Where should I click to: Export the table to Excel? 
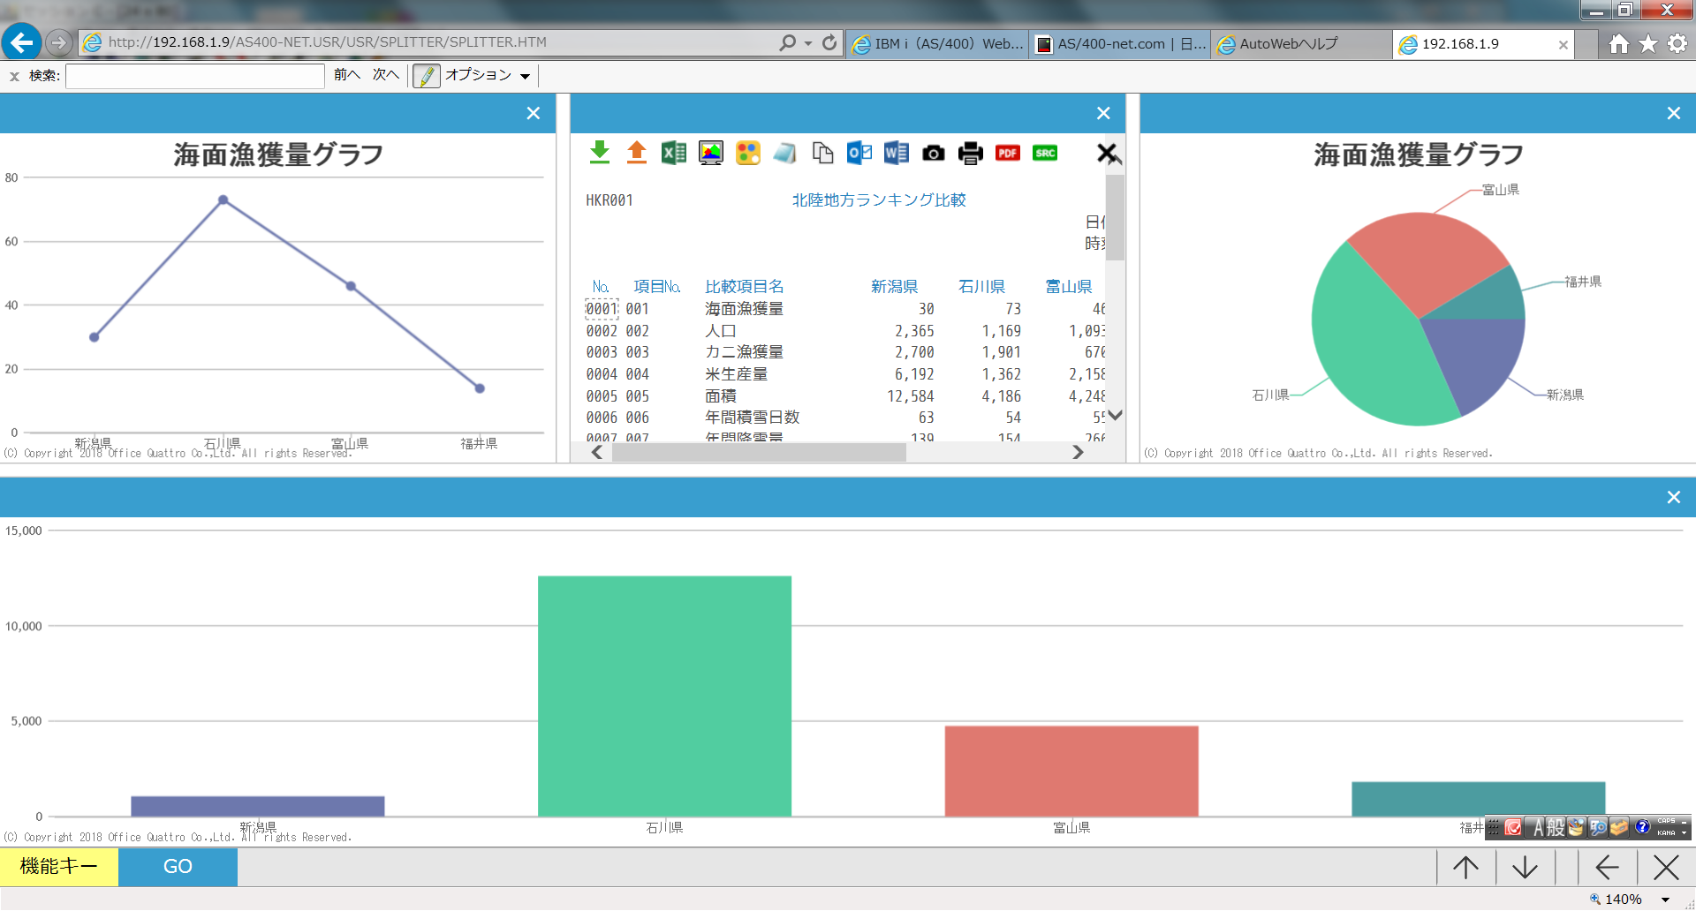coord(673,153)
